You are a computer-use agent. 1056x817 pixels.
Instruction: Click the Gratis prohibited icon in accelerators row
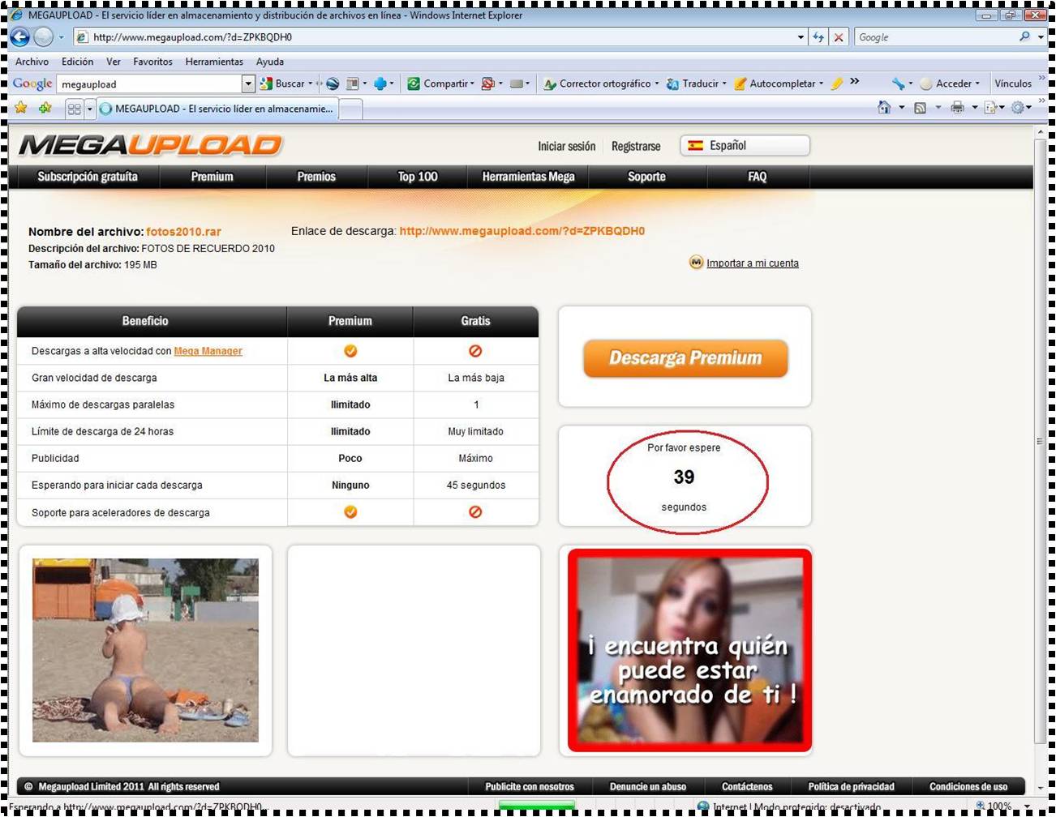[475, 511]
